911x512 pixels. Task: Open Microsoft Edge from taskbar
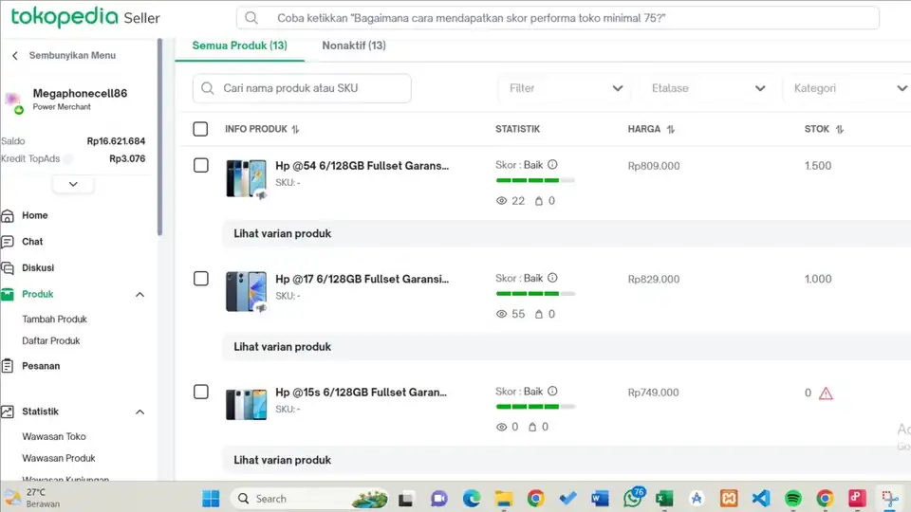pyautogui.click(x=472, y=498)
